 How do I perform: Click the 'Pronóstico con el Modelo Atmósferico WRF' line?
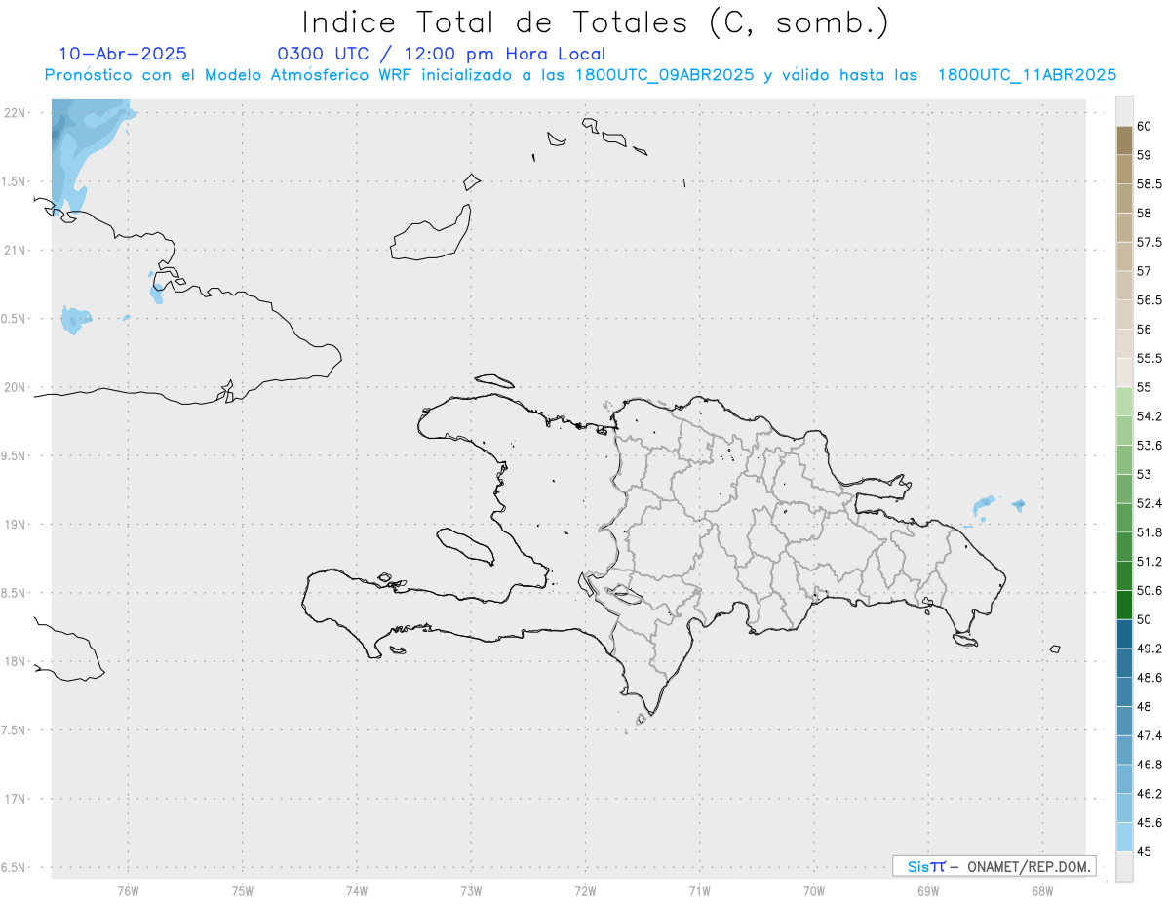(580, 75)
